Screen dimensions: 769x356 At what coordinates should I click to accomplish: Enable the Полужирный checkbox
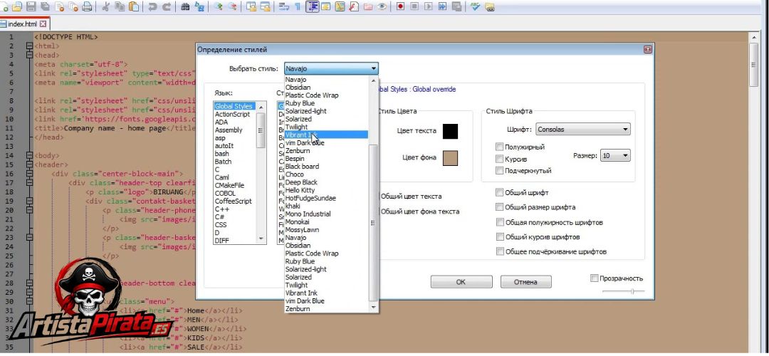pyautogui.click(x=499, y=147)
